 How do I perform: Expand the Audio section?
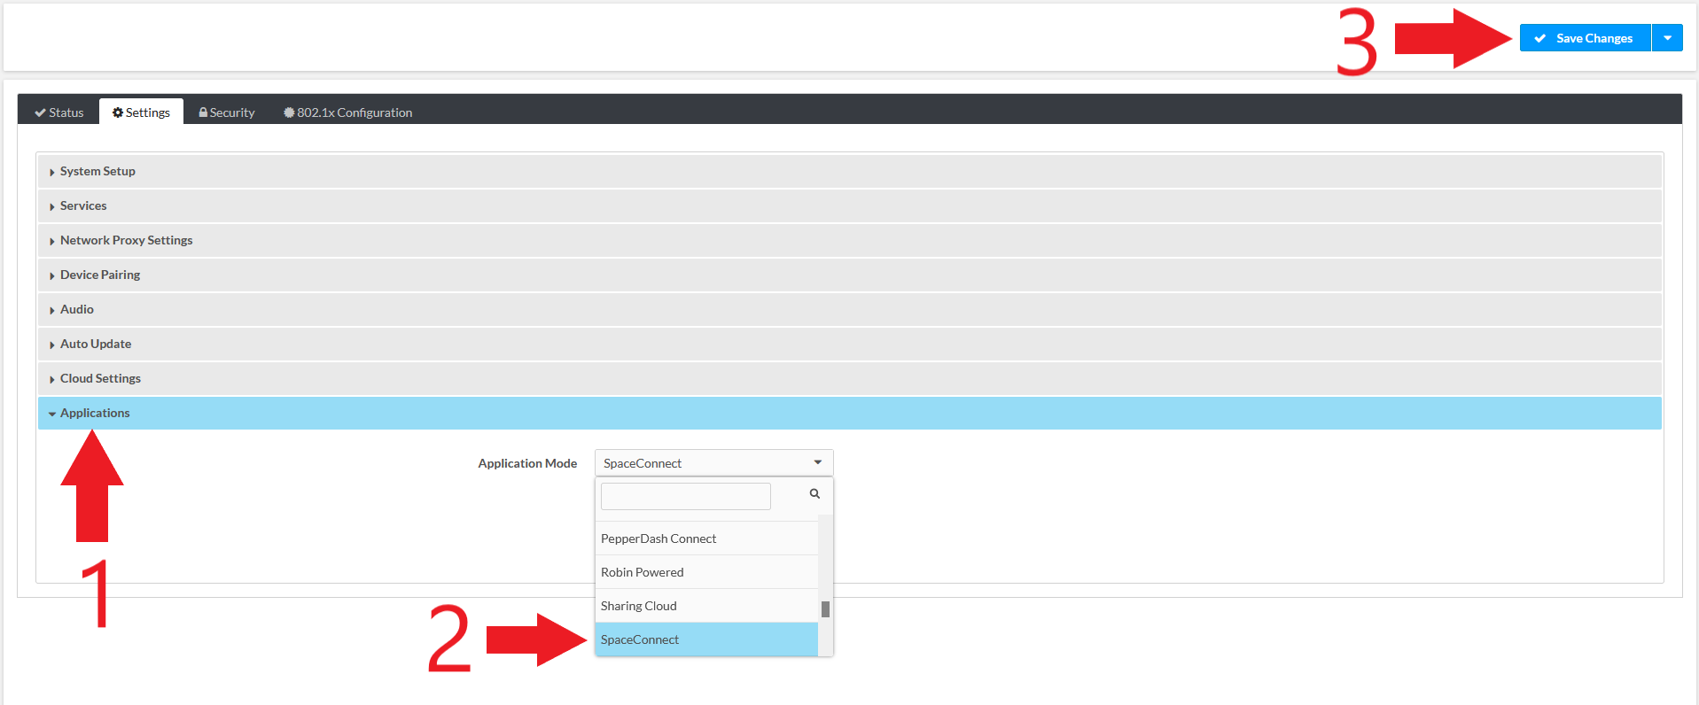point(849,309)
